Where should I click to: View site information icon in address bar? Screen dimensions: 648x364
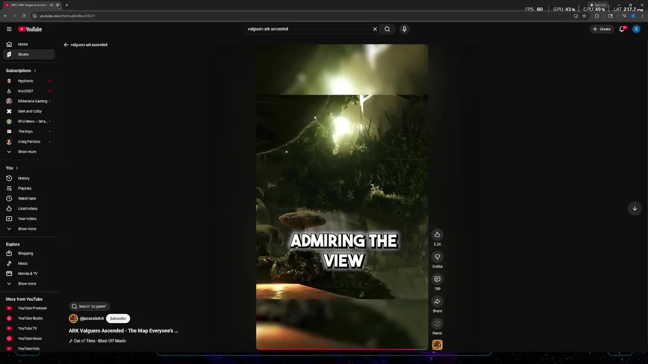[x=34, y=16]
